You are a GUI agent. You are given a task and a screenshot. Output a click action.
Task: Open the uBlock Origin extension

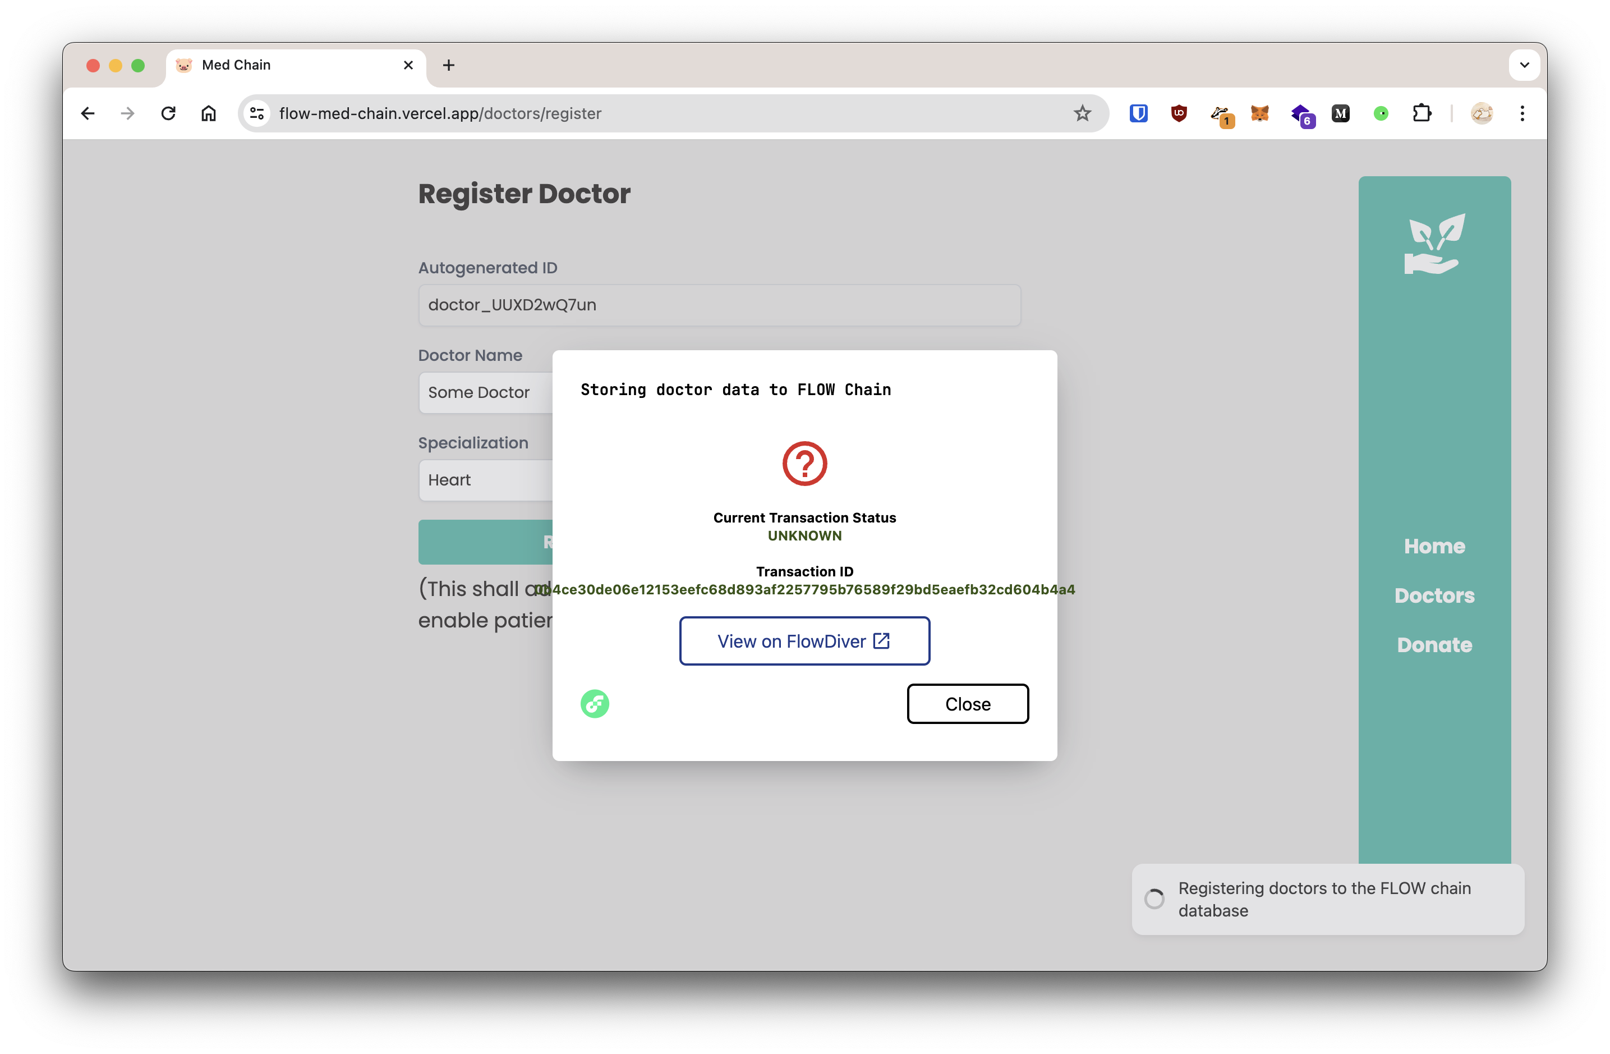pos(1179,114)
